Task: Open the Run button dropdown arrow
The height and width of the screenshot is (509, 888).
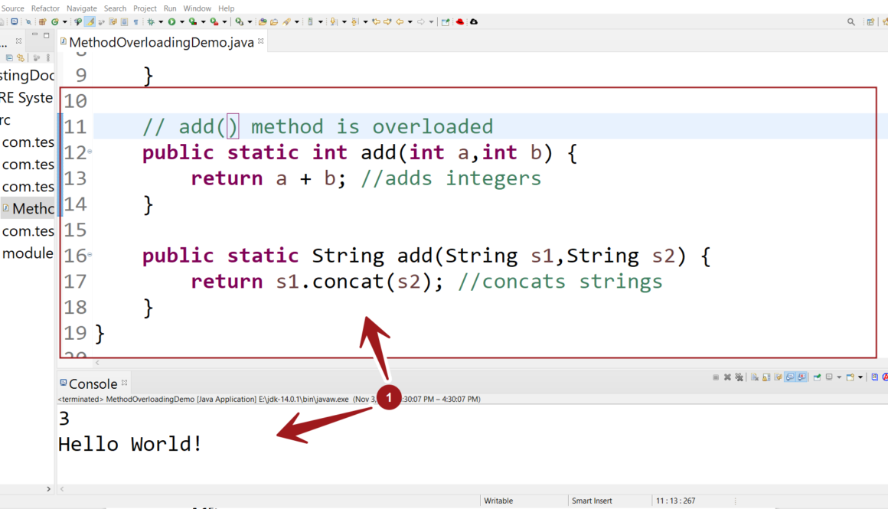Action: tap(181, 22)
